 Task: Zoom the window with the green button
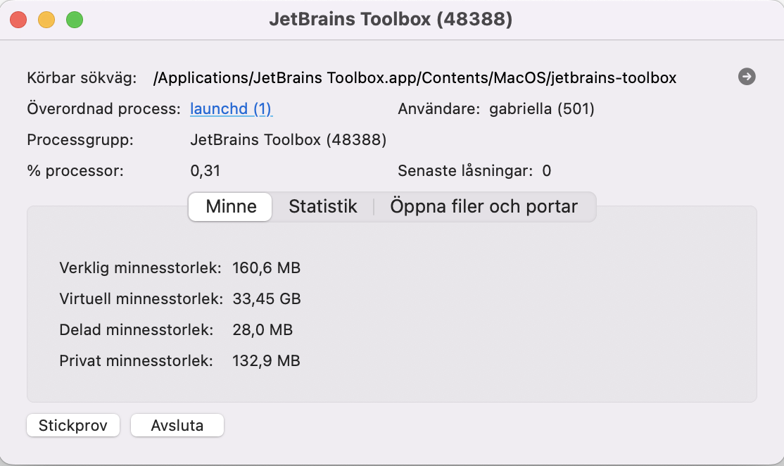(75, 20)
